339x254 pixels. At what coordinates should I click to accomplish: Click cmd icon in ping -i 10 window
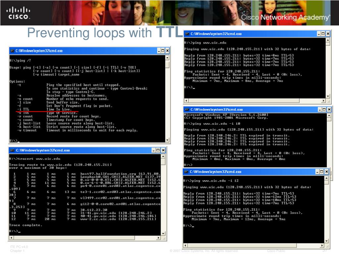pos(187,109)
